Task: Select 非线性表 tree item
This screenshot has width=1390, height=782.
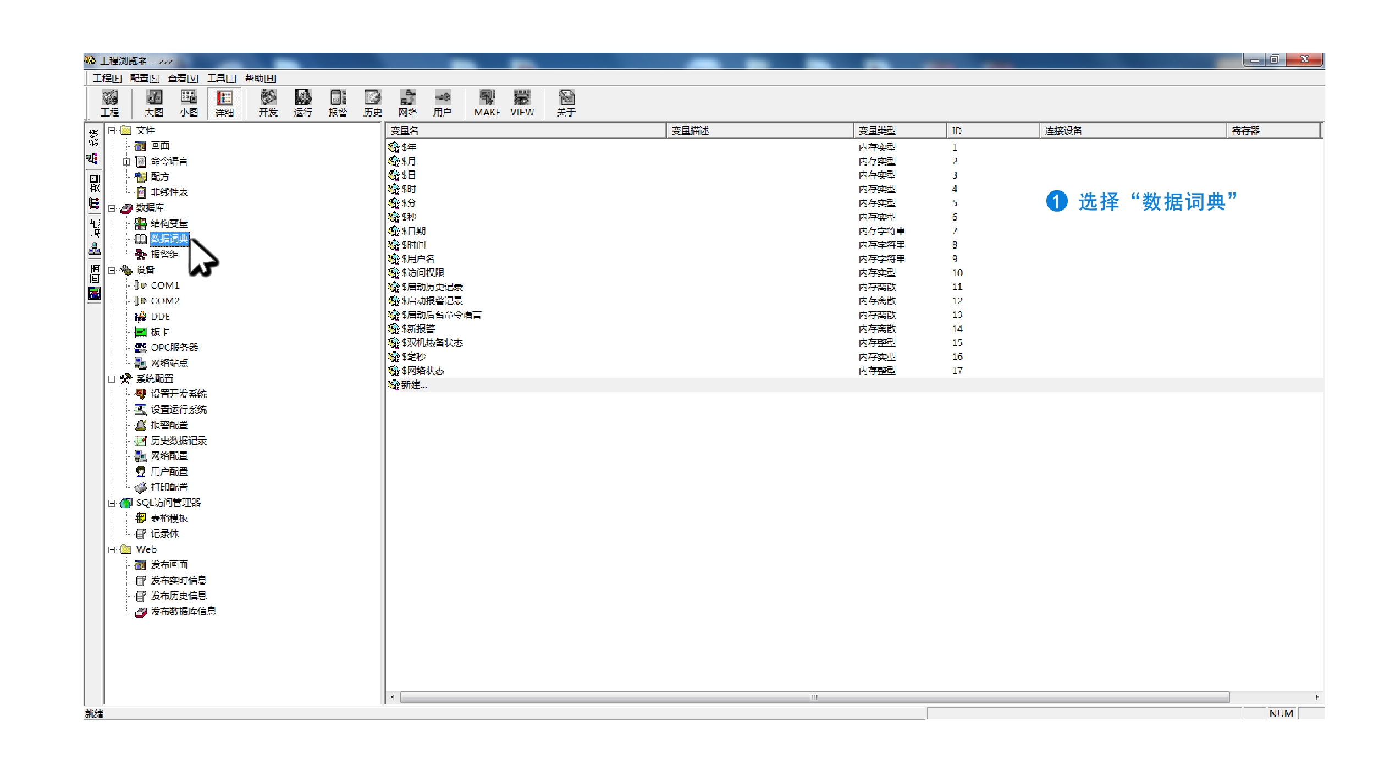Action: click(169, 192)
